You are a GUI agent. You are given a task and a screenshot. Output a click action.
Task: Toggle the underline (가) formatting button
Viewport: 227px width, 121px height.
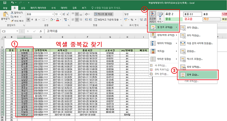(x=36, y=20)
